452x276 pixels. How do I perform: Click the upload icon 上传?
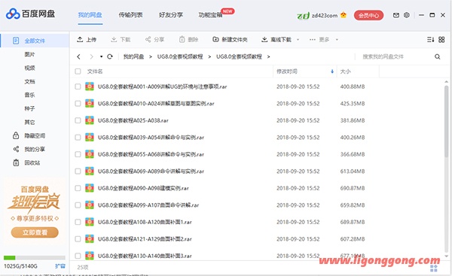point(80,39)
